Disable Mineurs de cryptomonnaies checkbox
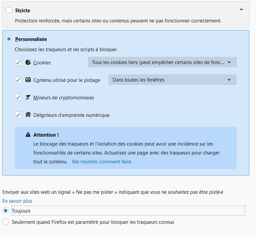256x237 pixels. [18, 97]
